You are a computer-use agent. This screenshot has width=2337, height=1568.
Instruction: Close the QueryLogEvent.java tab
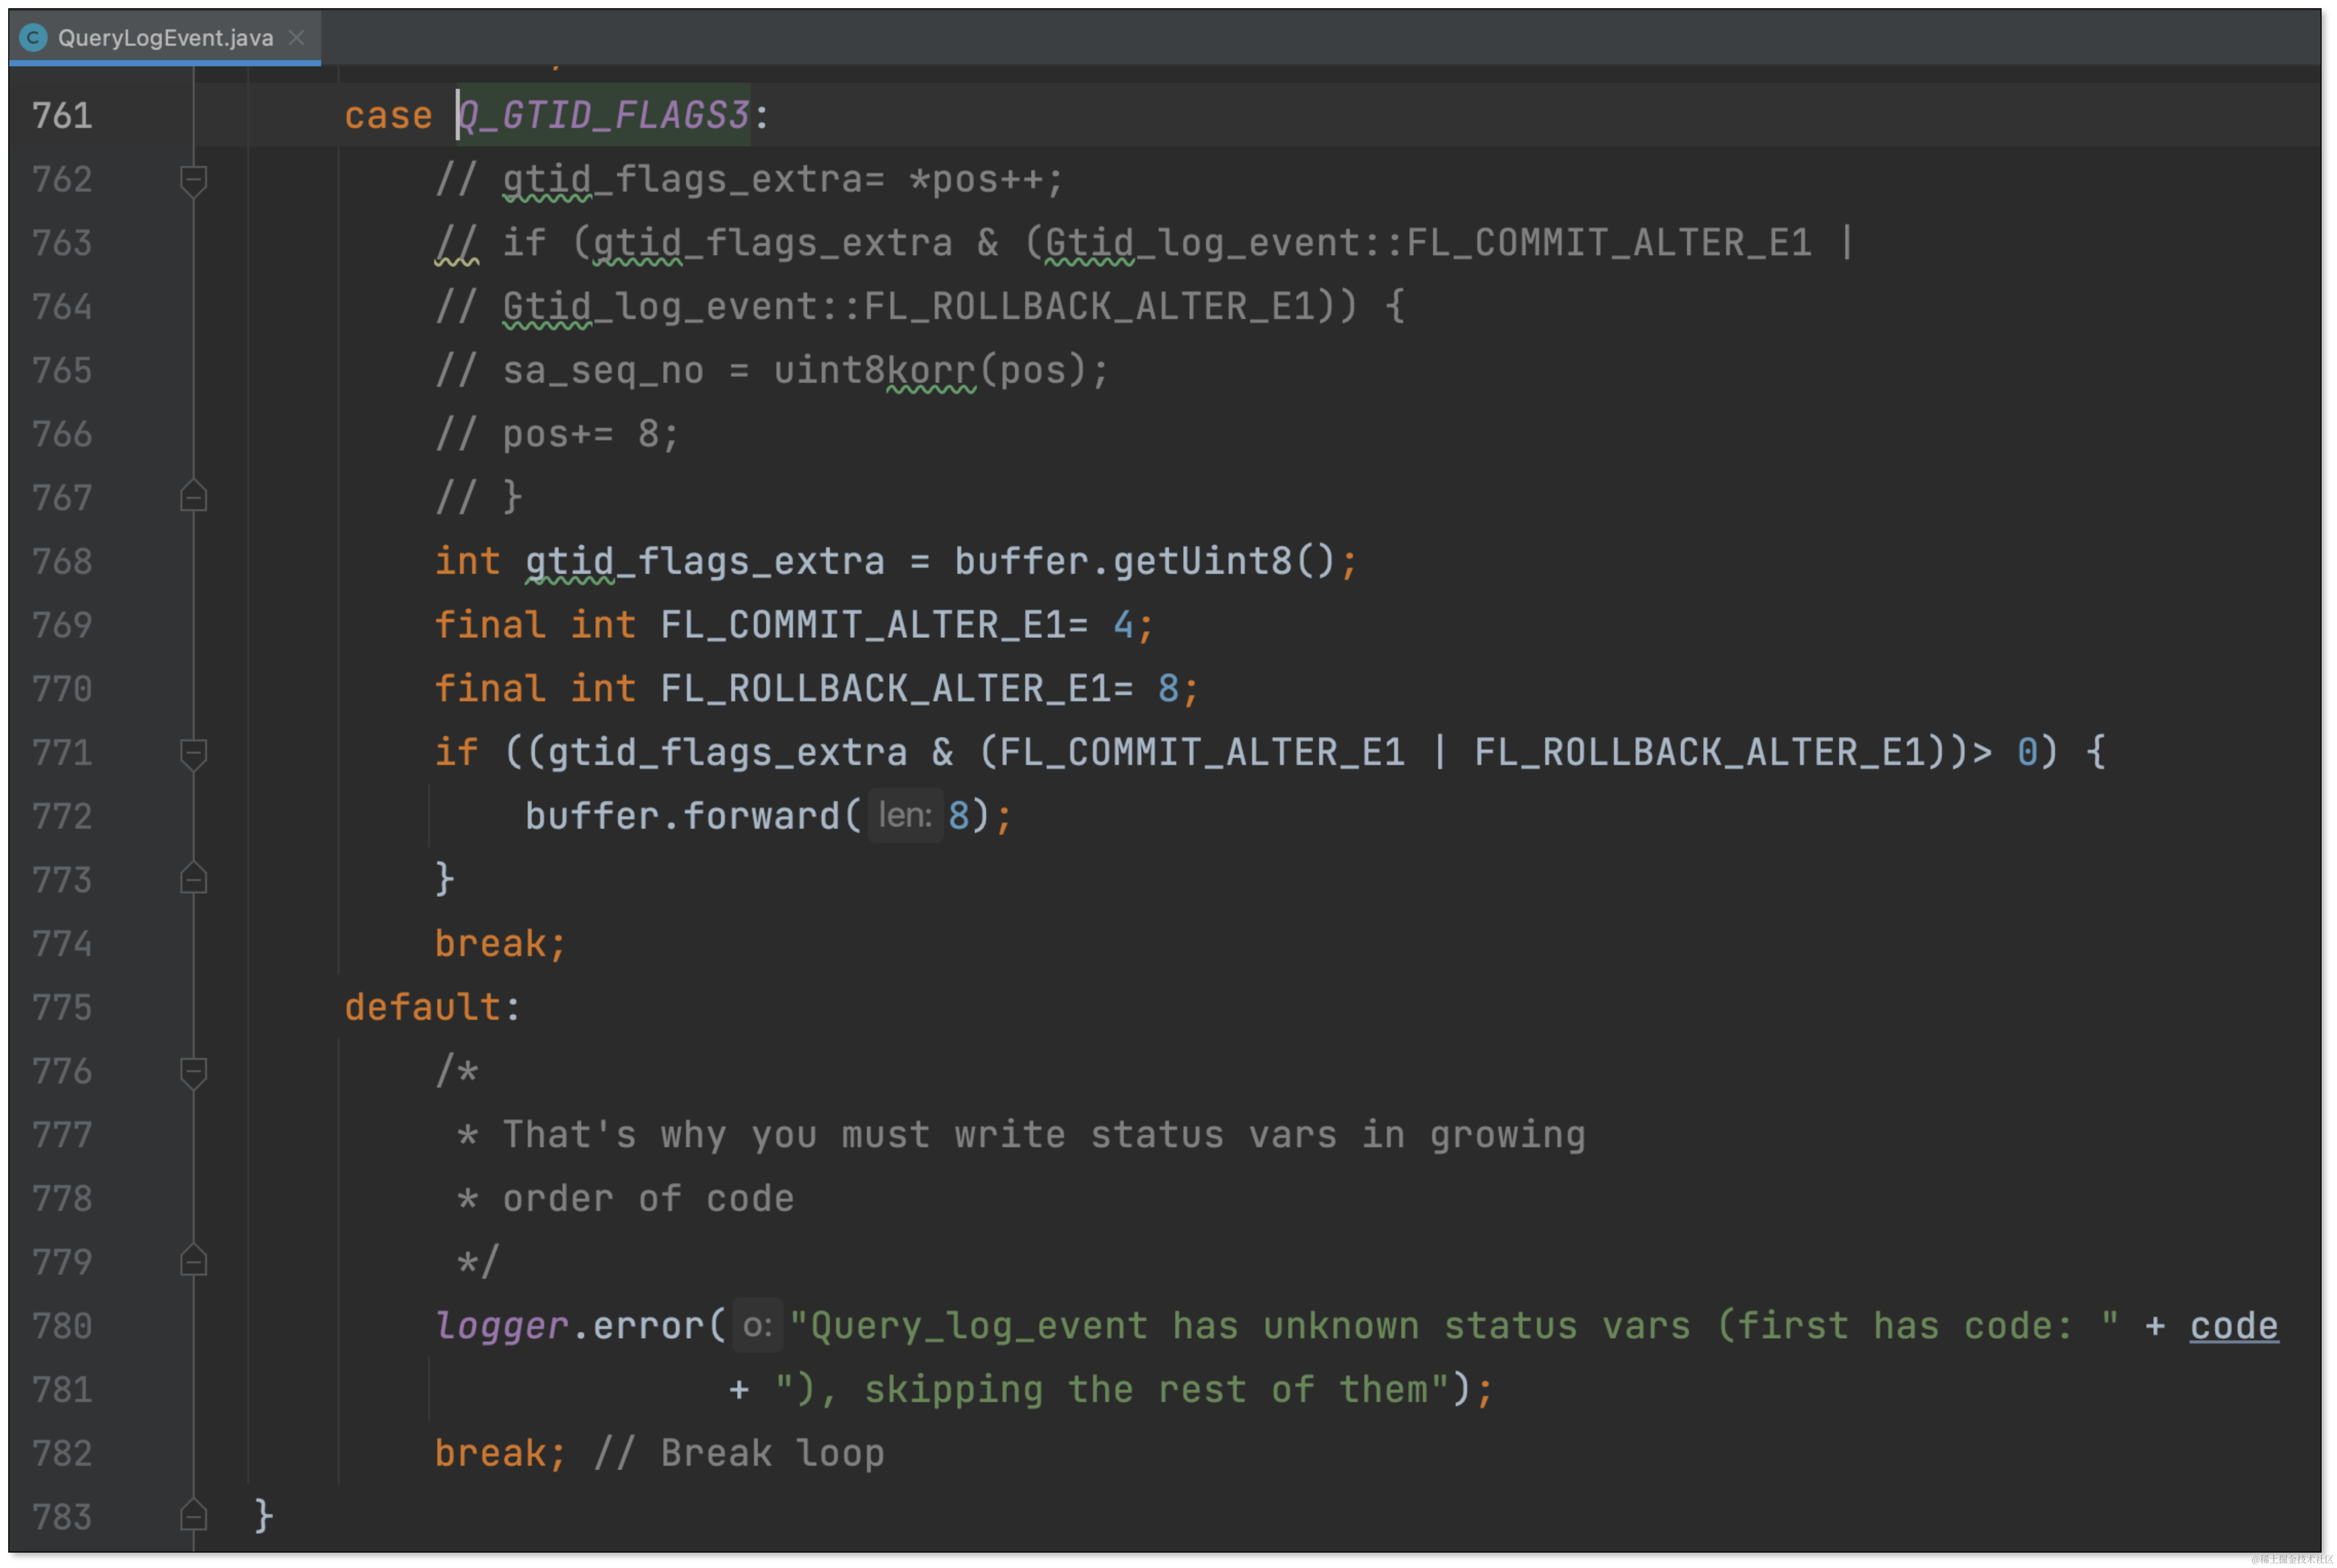[296, 38]
